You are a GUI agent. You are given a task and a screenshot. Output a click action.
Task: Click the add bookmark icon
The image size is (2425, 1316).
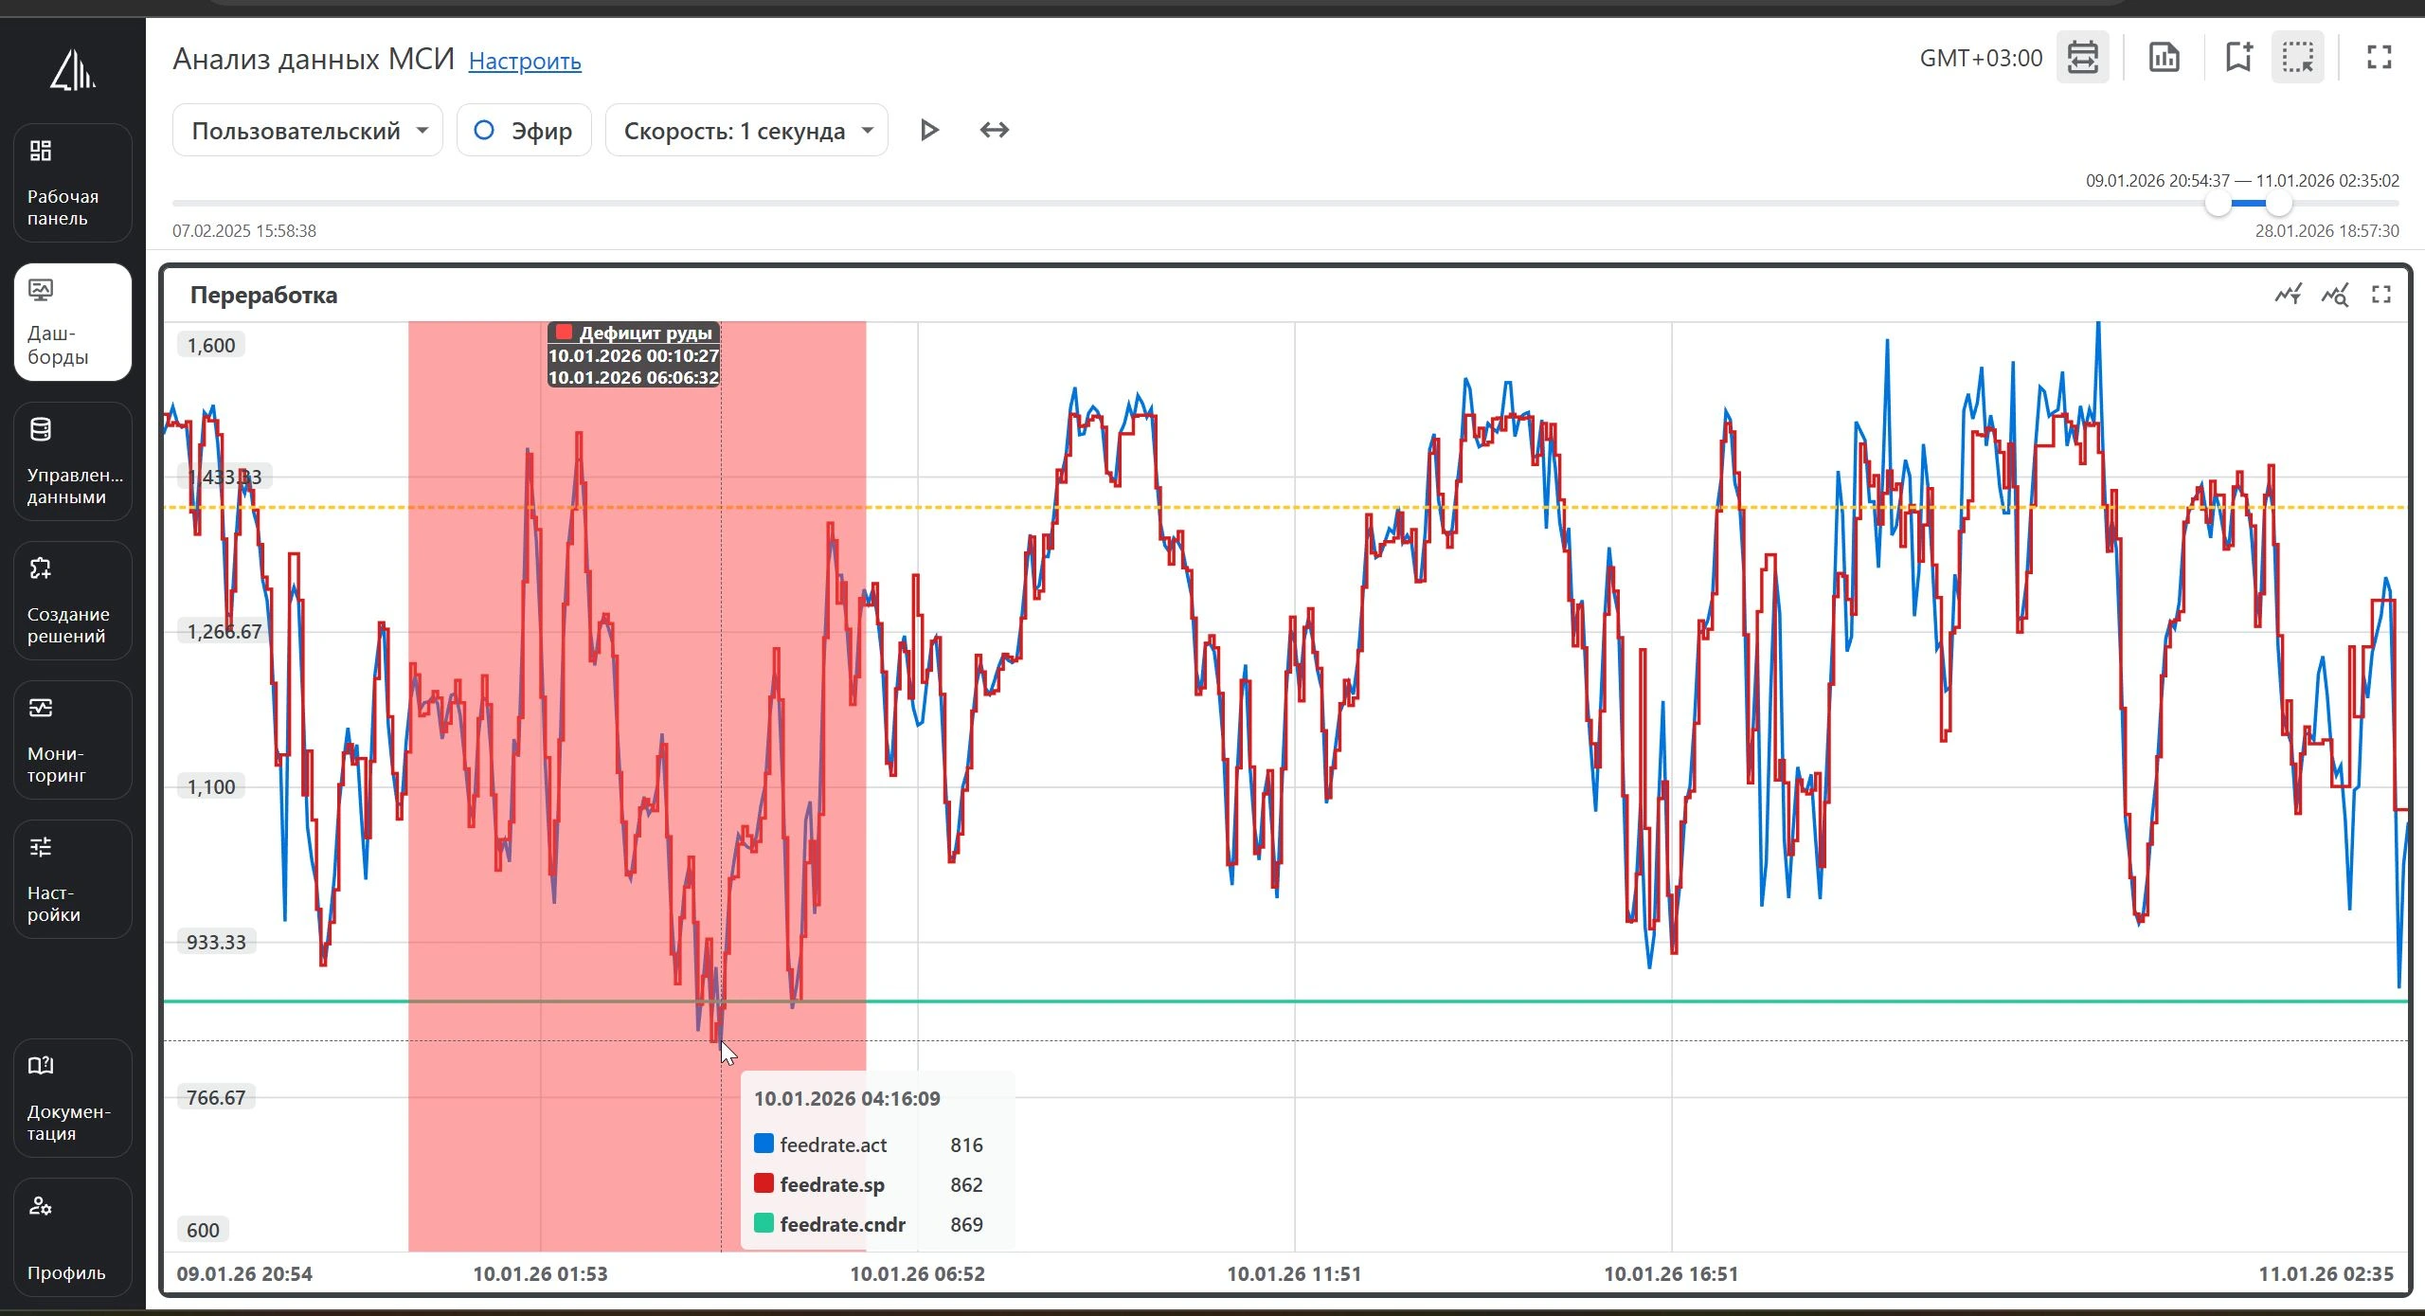[x=2238, y=58]
